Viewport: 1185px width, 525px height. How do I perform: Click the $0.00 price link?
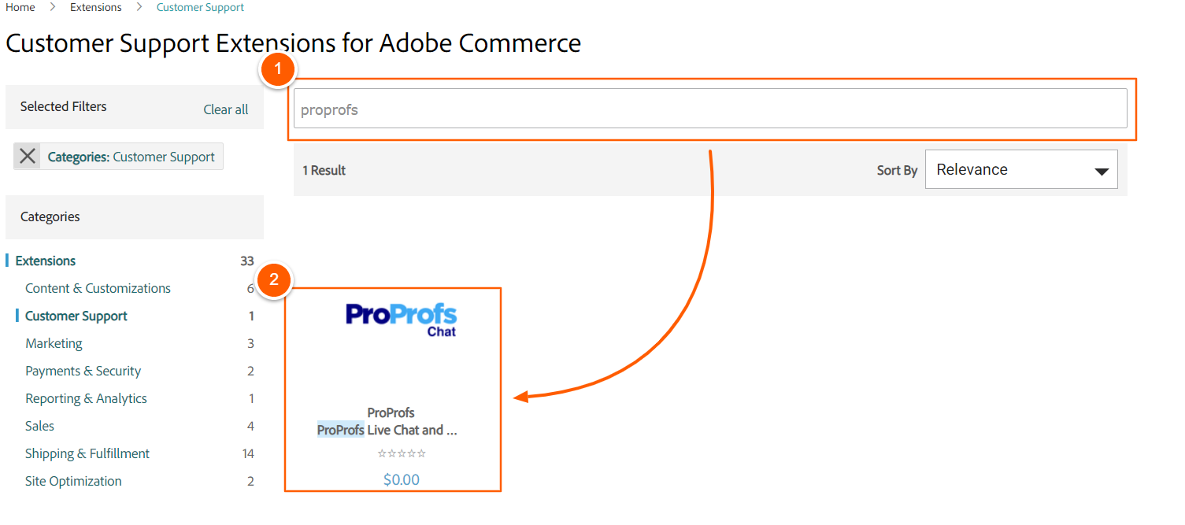pyautogui.click(x=401, y=479)
